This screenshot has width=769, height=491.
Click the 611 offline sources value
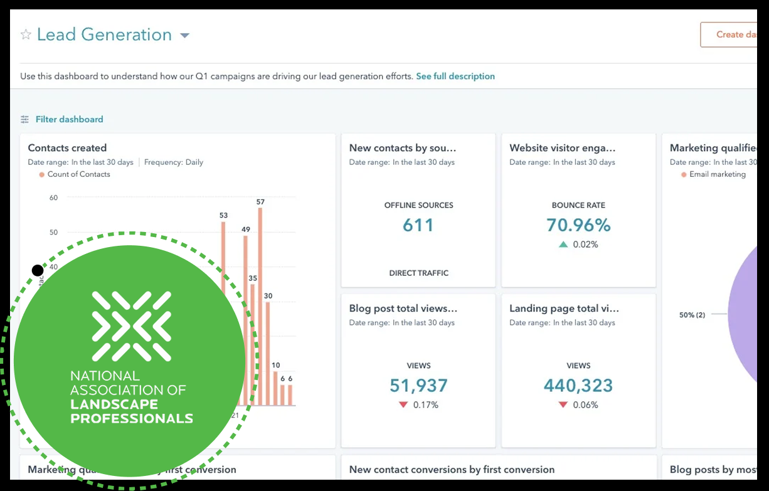pyautogui.click(x=418, y=225)
